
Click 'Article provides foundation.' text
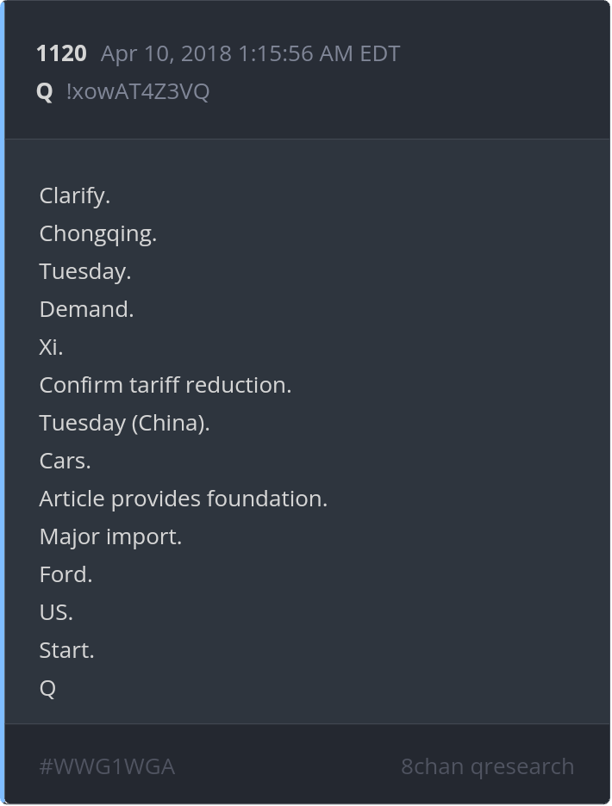click(x=184, y=499)
